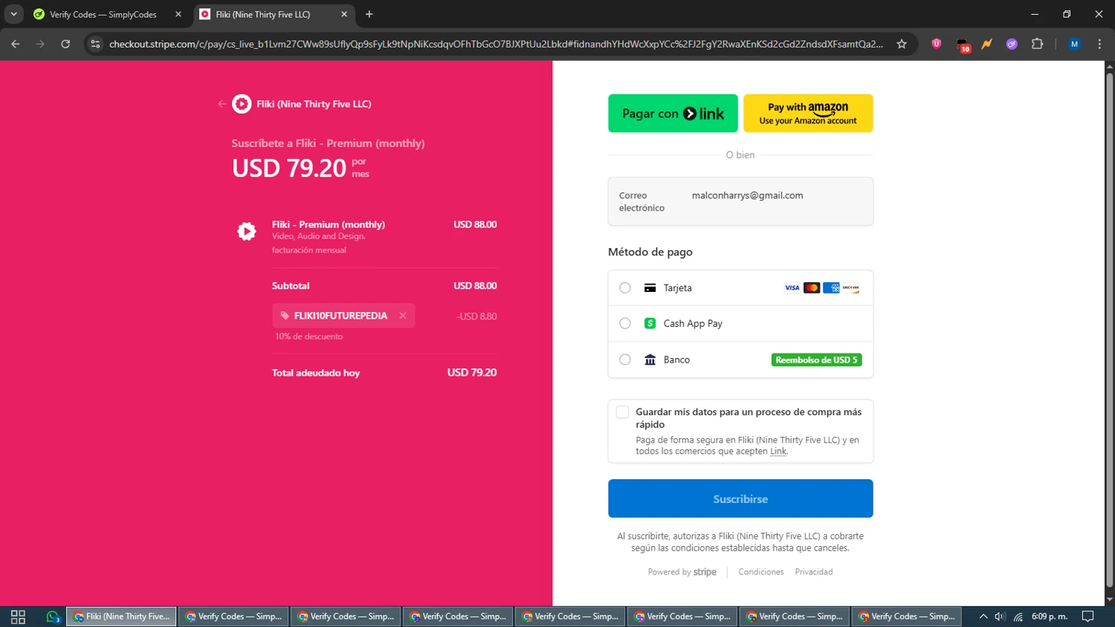Click the address bar URL
The image size is (1115, 627).
tap(496, 44)
